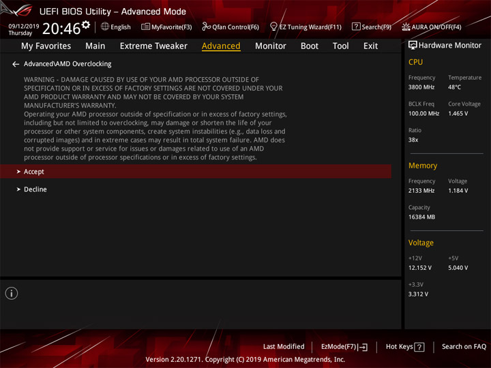Open Search(F9)
Image resolution: width=491 pixels, height=368 pixels.
[376, 27]
